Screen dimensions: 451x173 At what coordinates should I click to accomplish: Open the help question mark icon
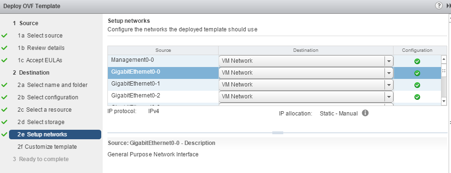tap(439, 6)
